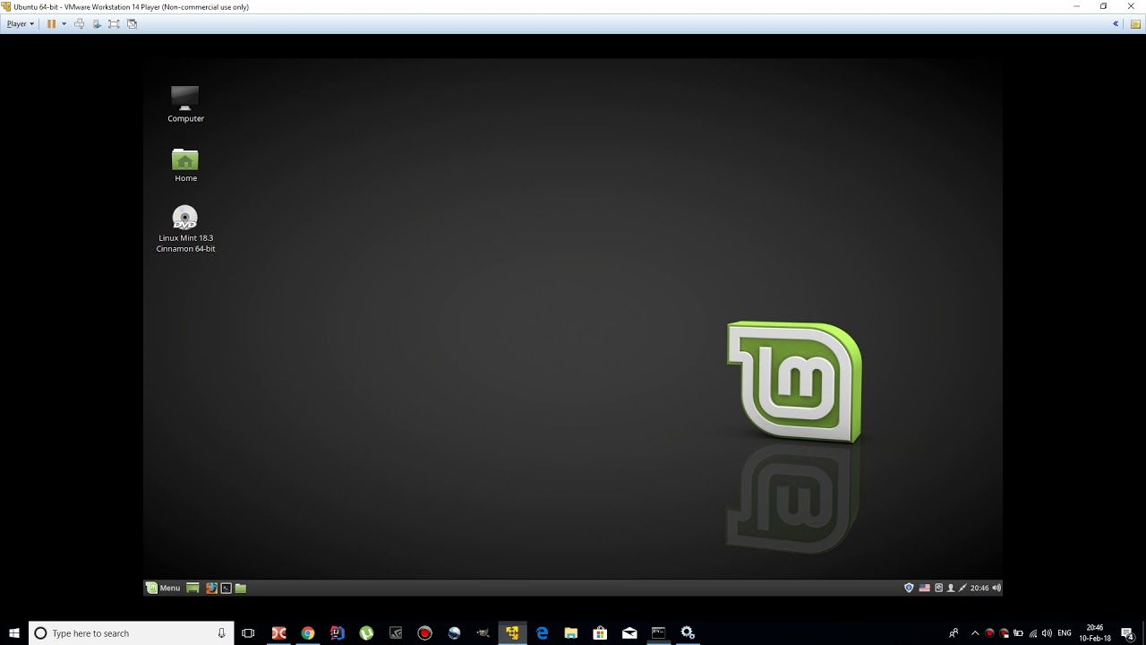The height and width of the screenshot is (645, 1146).
Task: Open Windows Task View
Action: click(248, 632)
